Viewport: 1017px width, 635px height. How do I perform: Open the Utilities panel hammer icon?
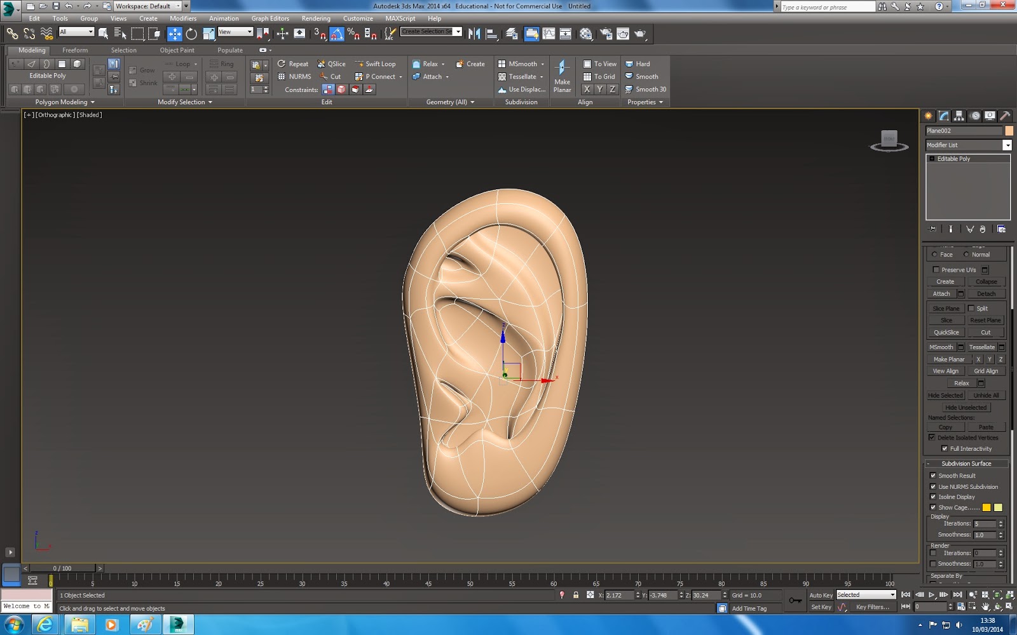tap(1005, 116)
